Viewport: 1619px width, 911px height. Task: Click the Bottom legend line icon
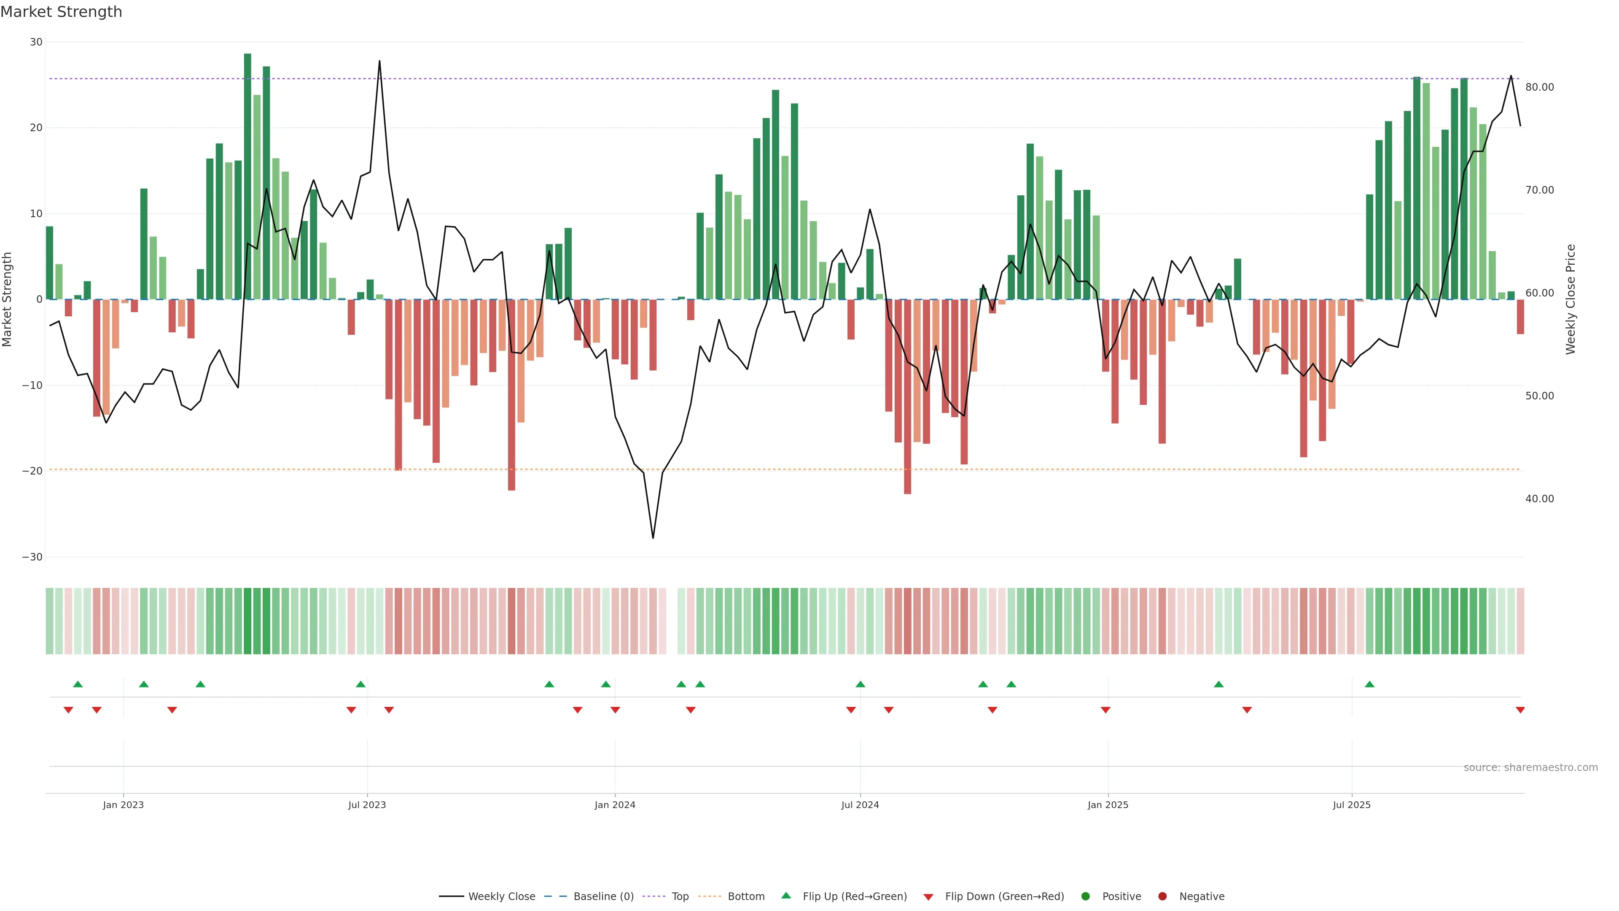pos(710,896)
